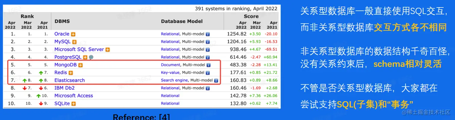Select the Microsoft Access score 142.78
This screenshot has width=455, height=120.
tap(238, 96)
